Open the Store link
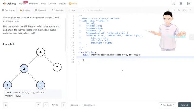 (x=73, y=4)
